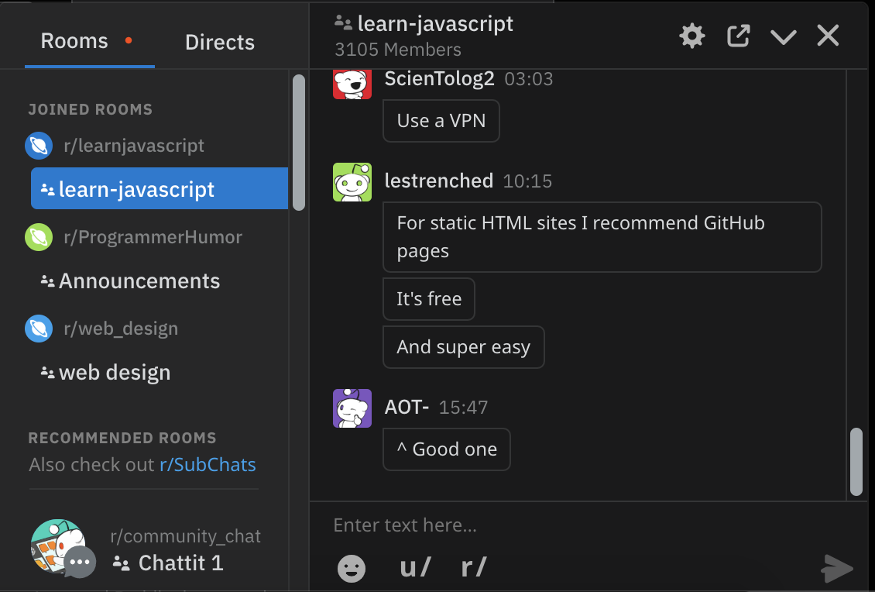Image resolution: width=875 pixels, height=592 pixels.
Task: Click the send message arrow
Action: (x=837, y=568)
